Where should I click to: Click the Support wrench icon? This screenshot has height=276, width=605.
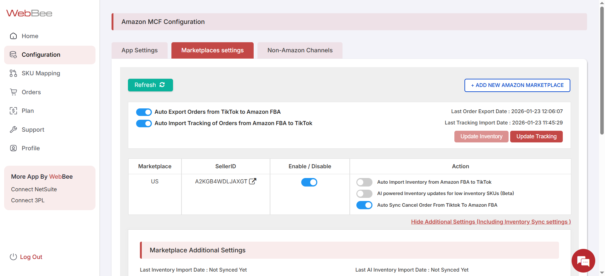tap(13, 129)
